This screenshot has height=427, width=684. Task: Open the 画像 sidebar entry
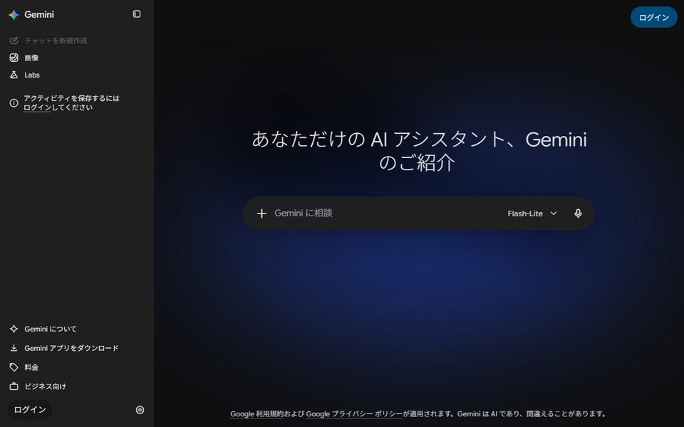point(31,58)
